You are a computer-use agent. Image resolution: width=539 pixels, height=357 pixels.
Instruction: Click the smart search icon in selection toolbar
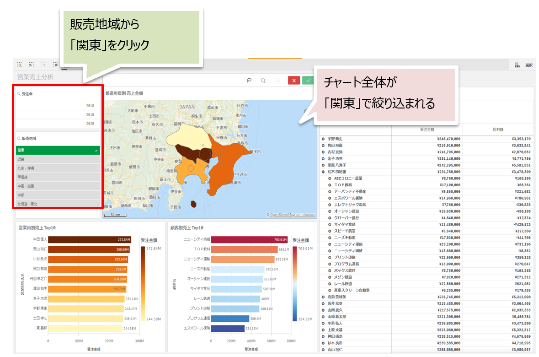pyautogui.click(x=19, y=65)
